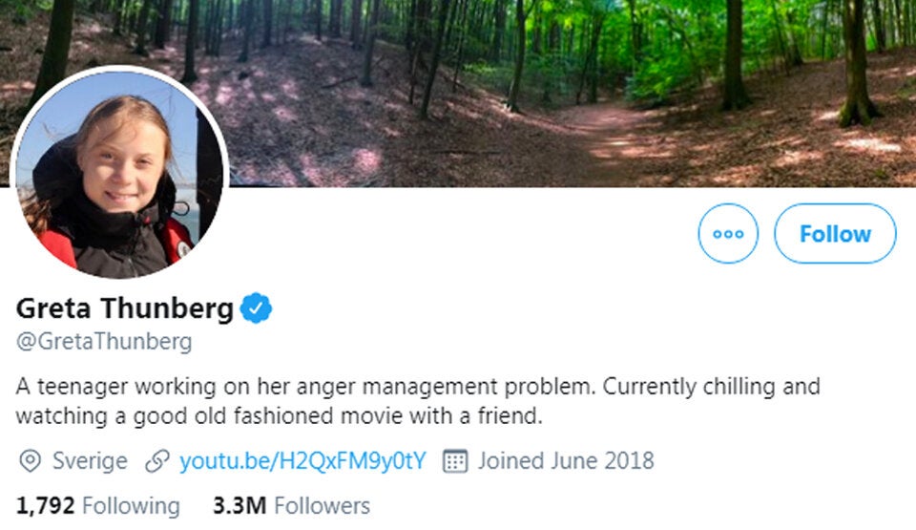Click the Greta Thunberg display name
Viewport: 916px width, 530px height.
tap(125, 308)
